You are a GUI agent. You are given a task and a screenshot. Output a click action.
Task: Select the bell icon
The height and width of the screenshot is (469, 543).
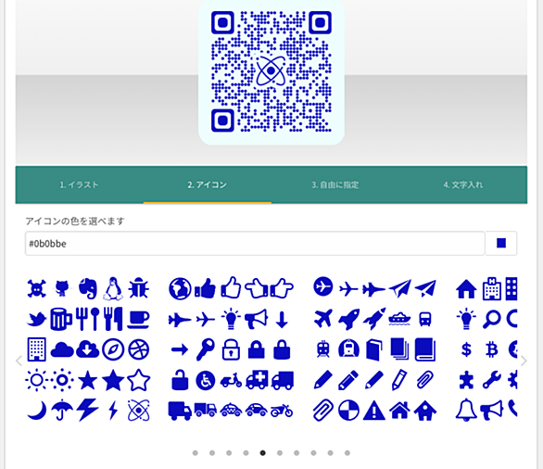(466, 410)
